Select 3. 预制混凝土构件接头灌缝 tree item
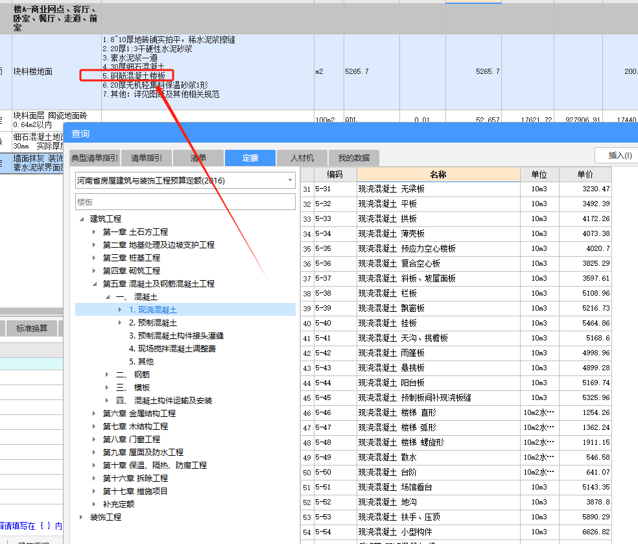638x544 pixels. point(176,336)
